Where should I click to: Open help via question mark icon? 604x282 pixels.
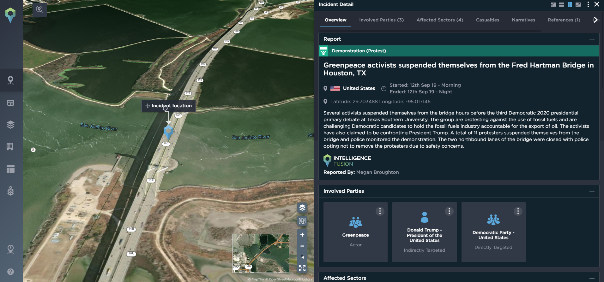[x=10, y=272]
